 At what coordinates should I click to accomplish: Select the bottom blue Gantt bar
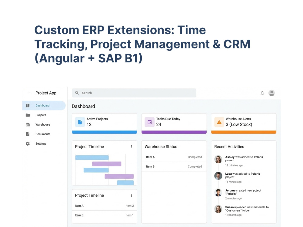click(125, 183)
